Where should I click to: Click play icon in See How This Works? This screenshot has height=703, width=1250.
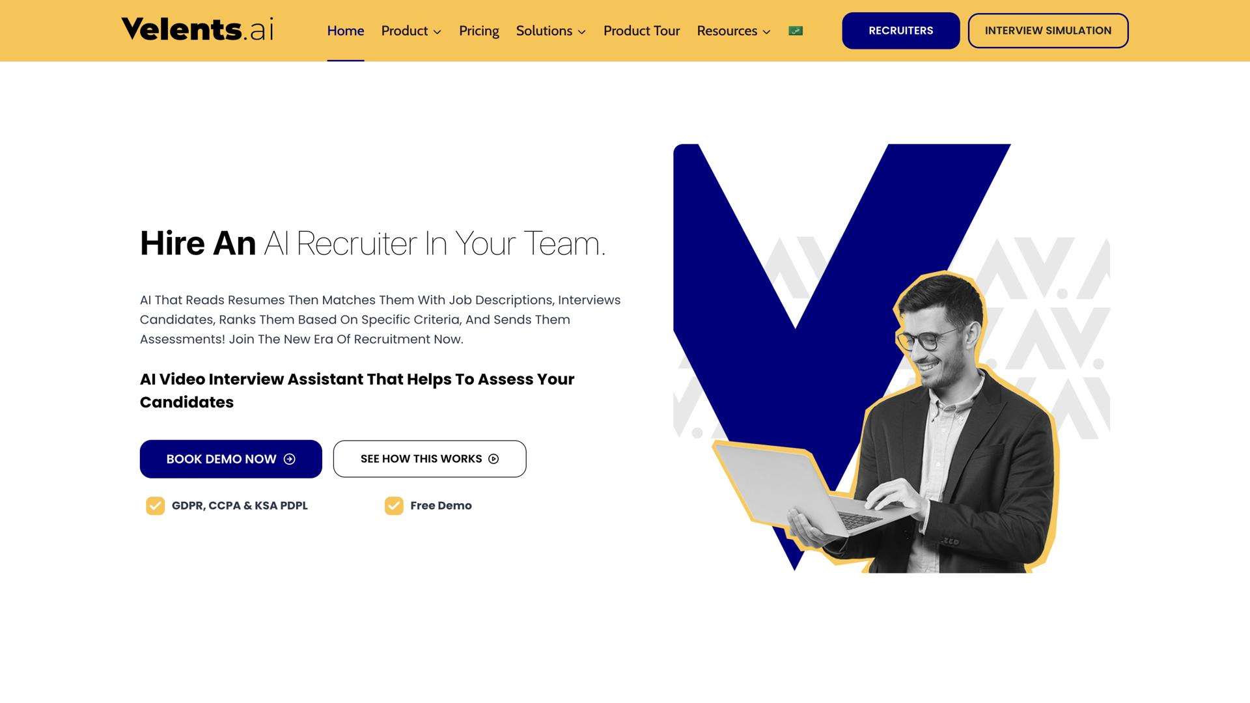click(493, 459)
